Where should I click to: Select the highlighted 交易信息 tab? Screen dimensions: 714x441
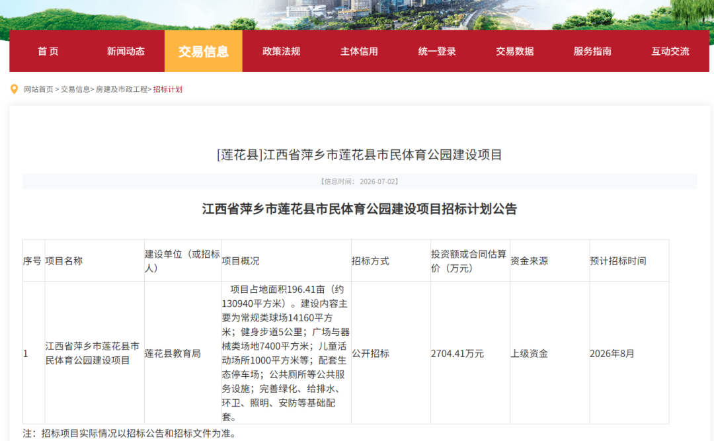point(204,52)
